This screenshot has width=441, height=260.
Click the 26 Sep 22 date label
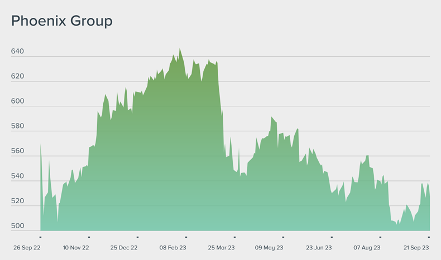27,248
